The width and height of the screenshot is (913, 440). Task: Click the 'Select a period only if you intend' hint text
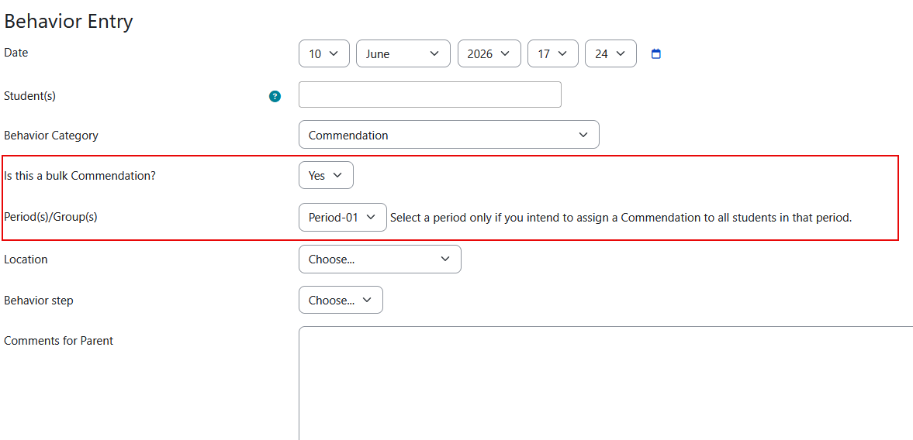(621, 218)
